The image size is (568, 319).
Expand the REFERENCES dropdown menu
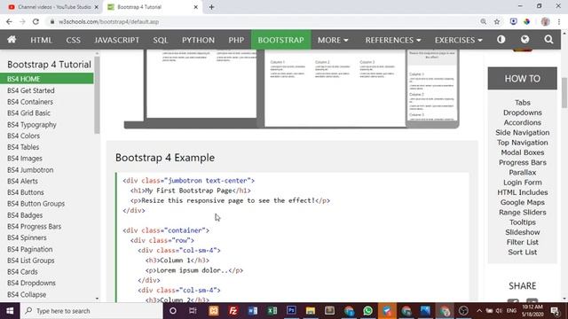[393, 40]
